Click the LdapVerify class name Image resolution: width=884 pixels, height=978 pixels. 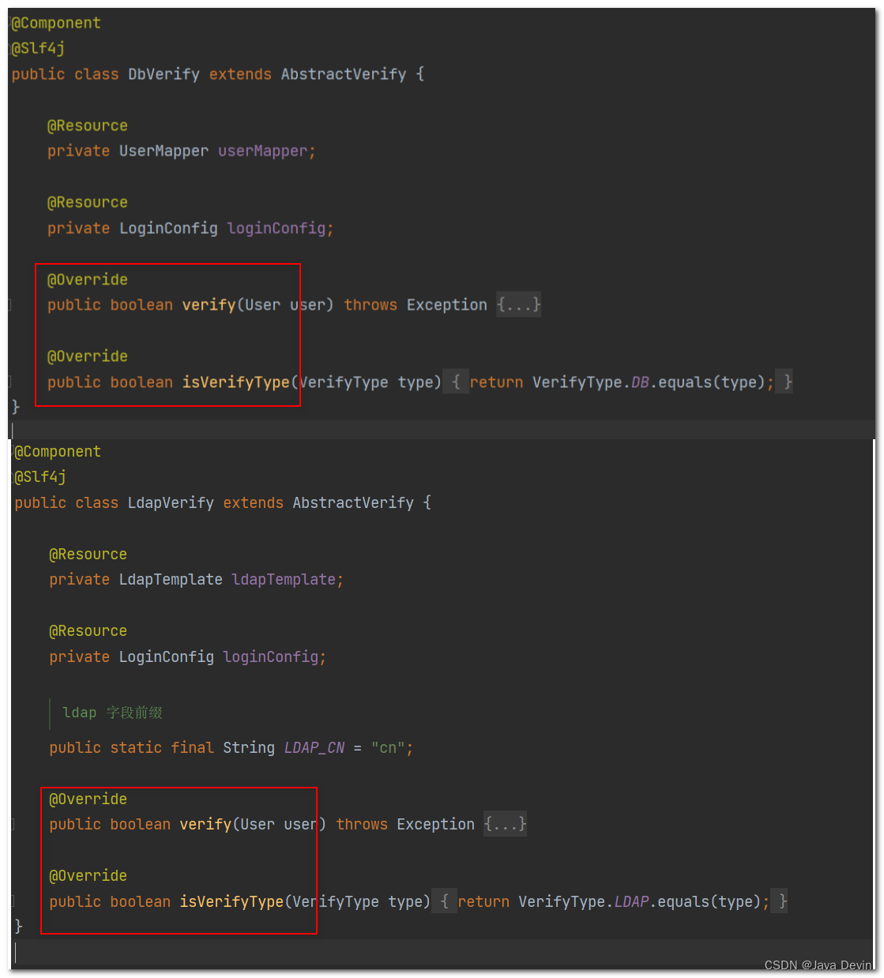171,503
